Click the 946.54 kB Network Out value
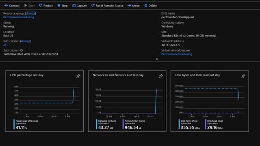Image resolution: width=260 pixels, height=146 pixels. tap(133, 127)
